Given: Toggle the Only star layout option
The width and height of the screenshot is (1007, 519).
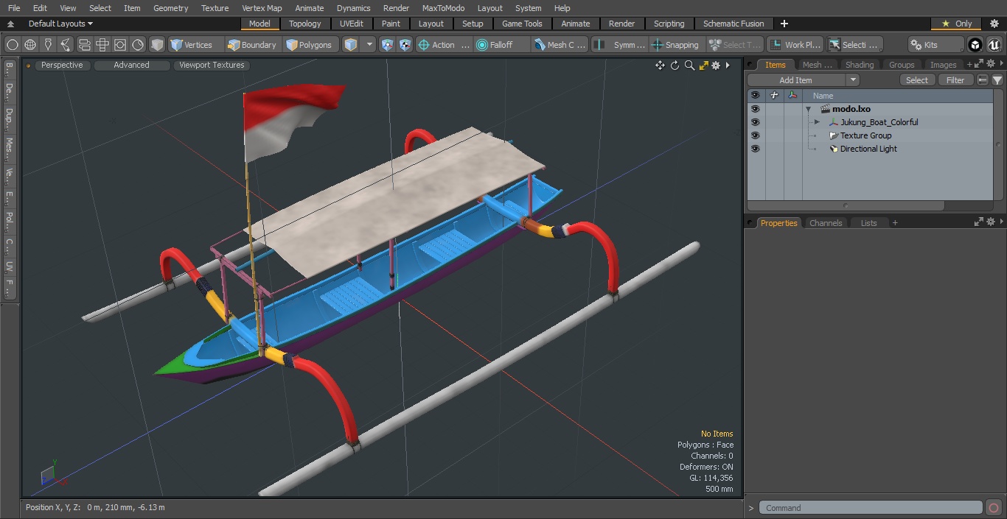Looking at the screenshot, I should (956, 24).
